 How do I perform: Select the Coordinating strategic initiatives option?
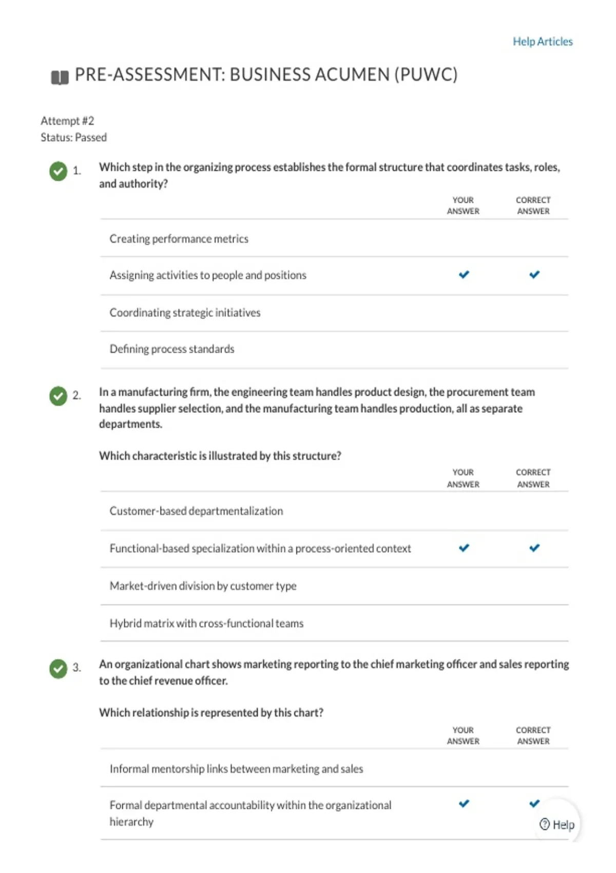click(x=334, y=313)
